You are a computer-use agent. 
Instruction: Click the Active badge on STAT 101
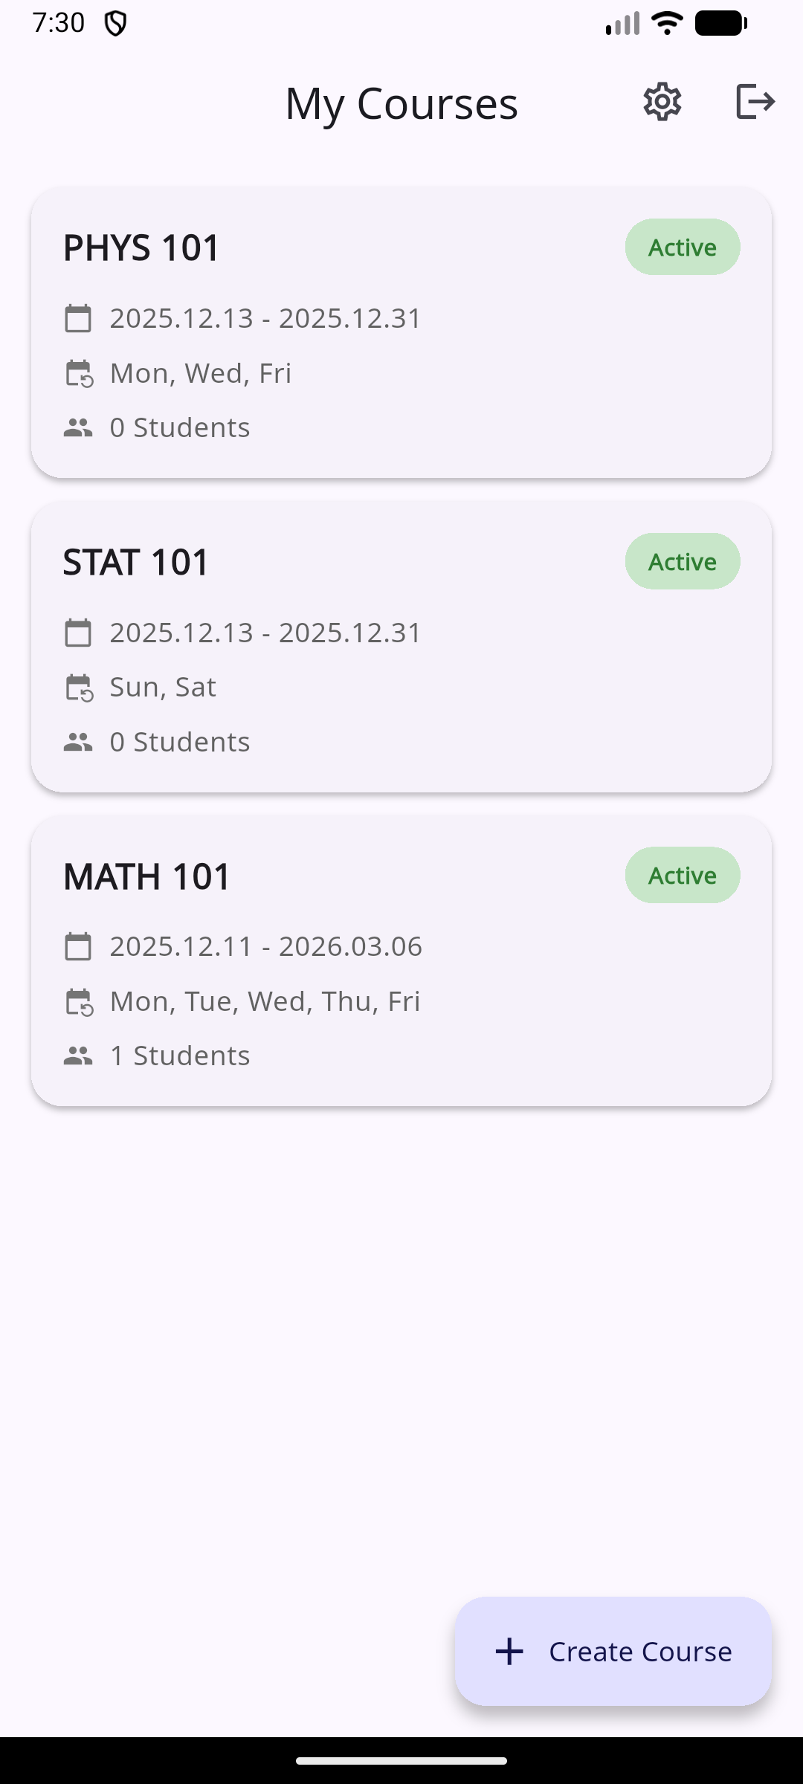(682, 561)
